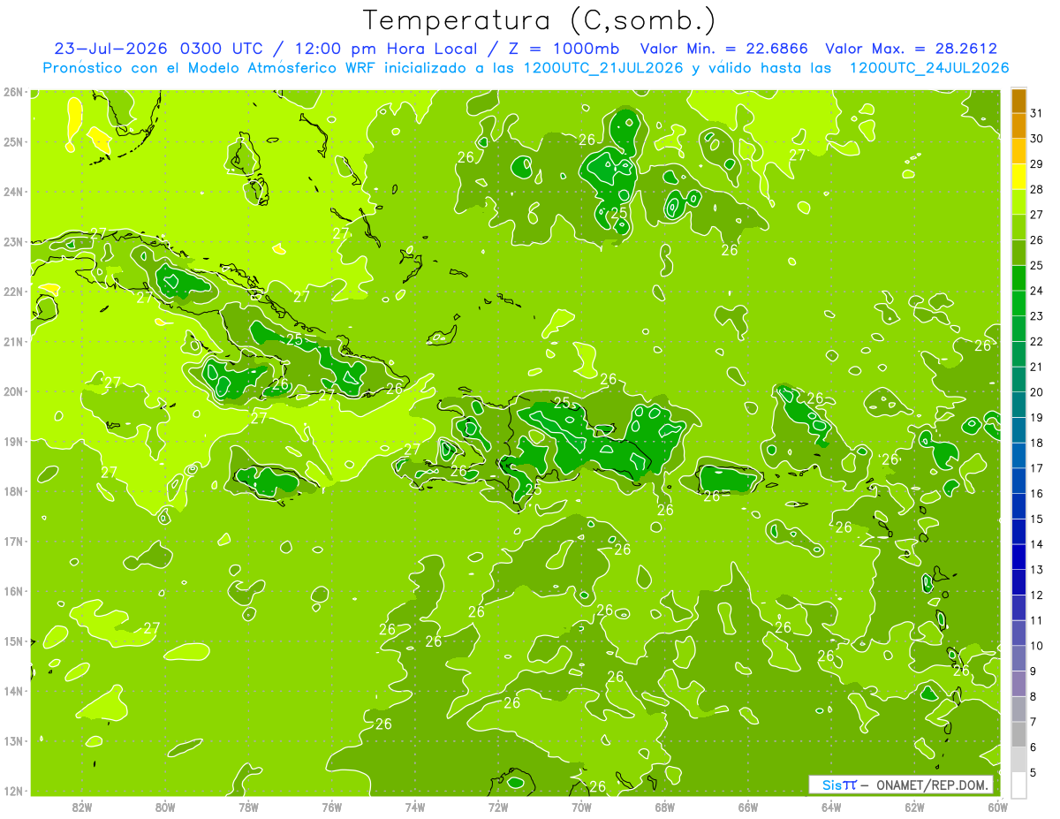This screenshot has height=819, width=1060.
Task: Click the 64W longitude axis label
Action: [x=831, y=807]
